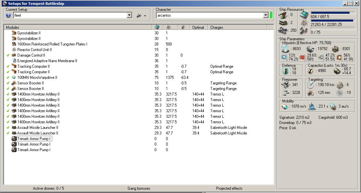The width and height of the screenshot is (361, 193).
Task: Click the capacitor usage column header icon
Action: tap(183, 27)
